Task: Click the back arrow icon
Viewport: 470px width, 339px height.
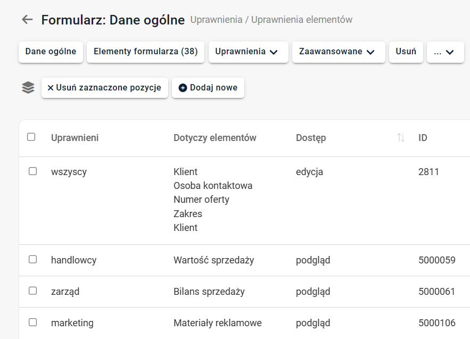Action: click(27, 20)
